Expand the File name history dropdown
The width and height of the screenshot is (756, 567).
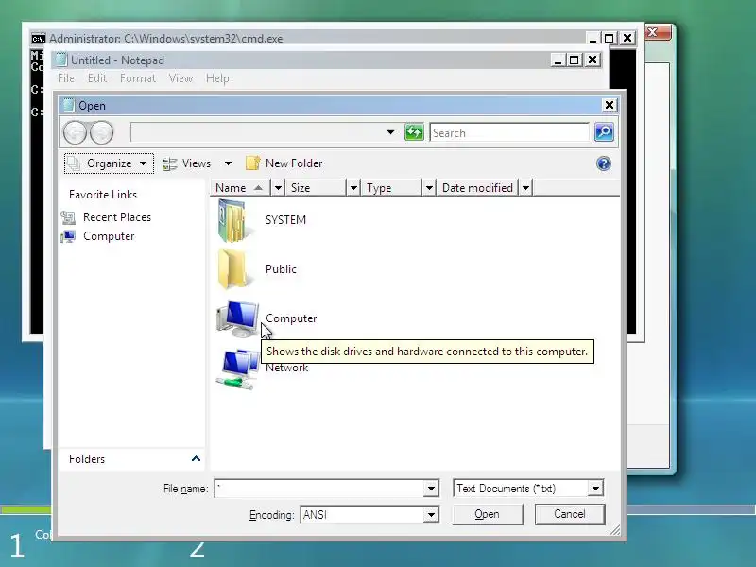click(431, 489)
